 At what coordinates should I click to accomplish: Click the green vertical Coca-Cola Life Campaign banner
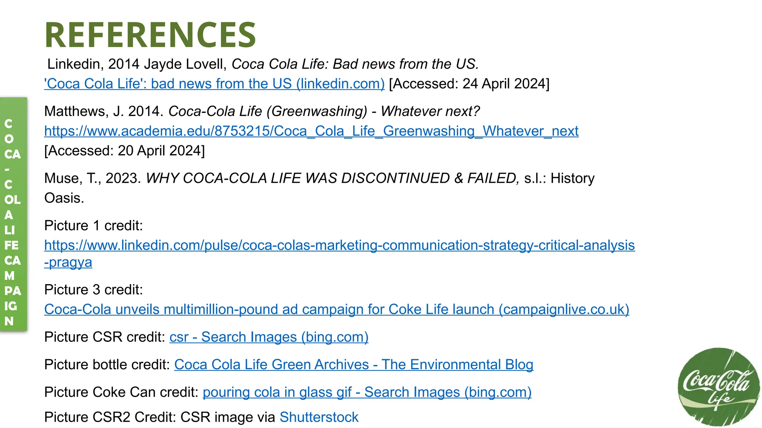click(x=13, y=214)
